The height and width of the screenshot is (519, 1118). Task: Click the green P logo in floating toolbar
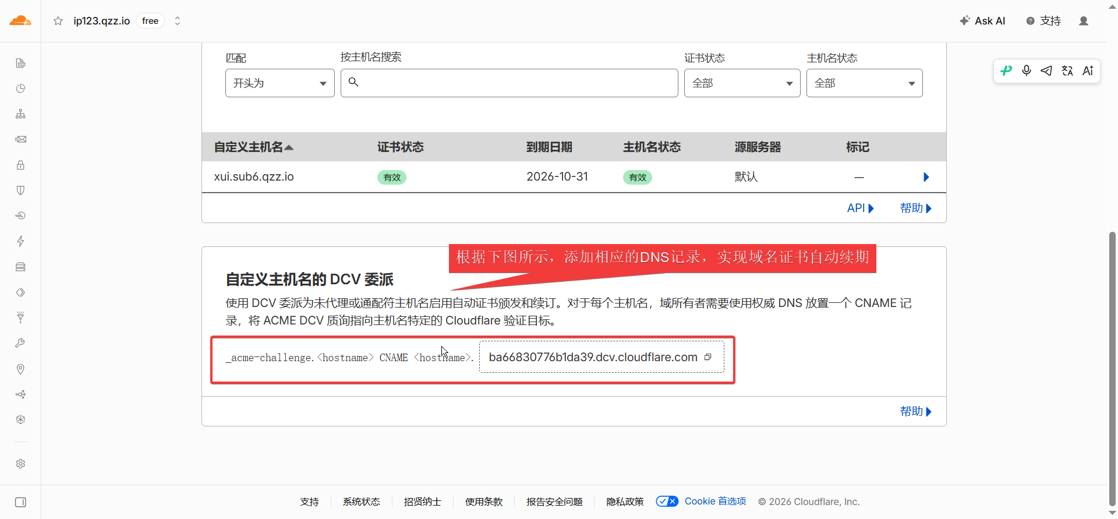(1006, 71)
